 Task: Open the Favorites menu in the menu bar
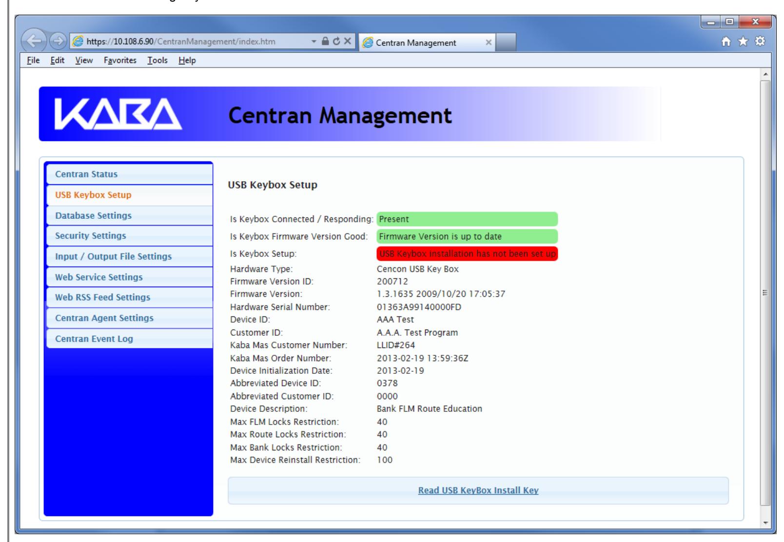[120, 60]
